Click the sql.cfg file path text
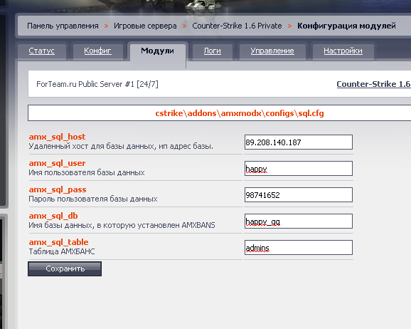 240,113
